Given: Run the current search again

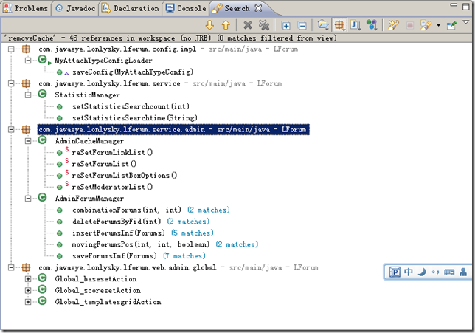Looking at the screenshot, I should (393, 25).
